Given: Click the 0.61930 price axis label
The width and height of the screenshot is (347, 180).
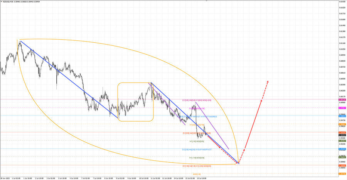Looking at the screenshot, I should tap(342, 2).
